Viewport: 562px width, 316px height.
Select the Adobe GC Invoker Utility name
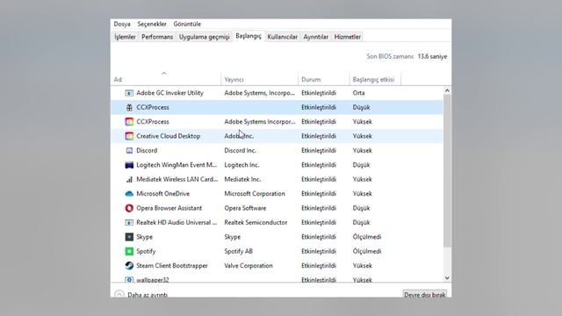(x=169, y=93)
